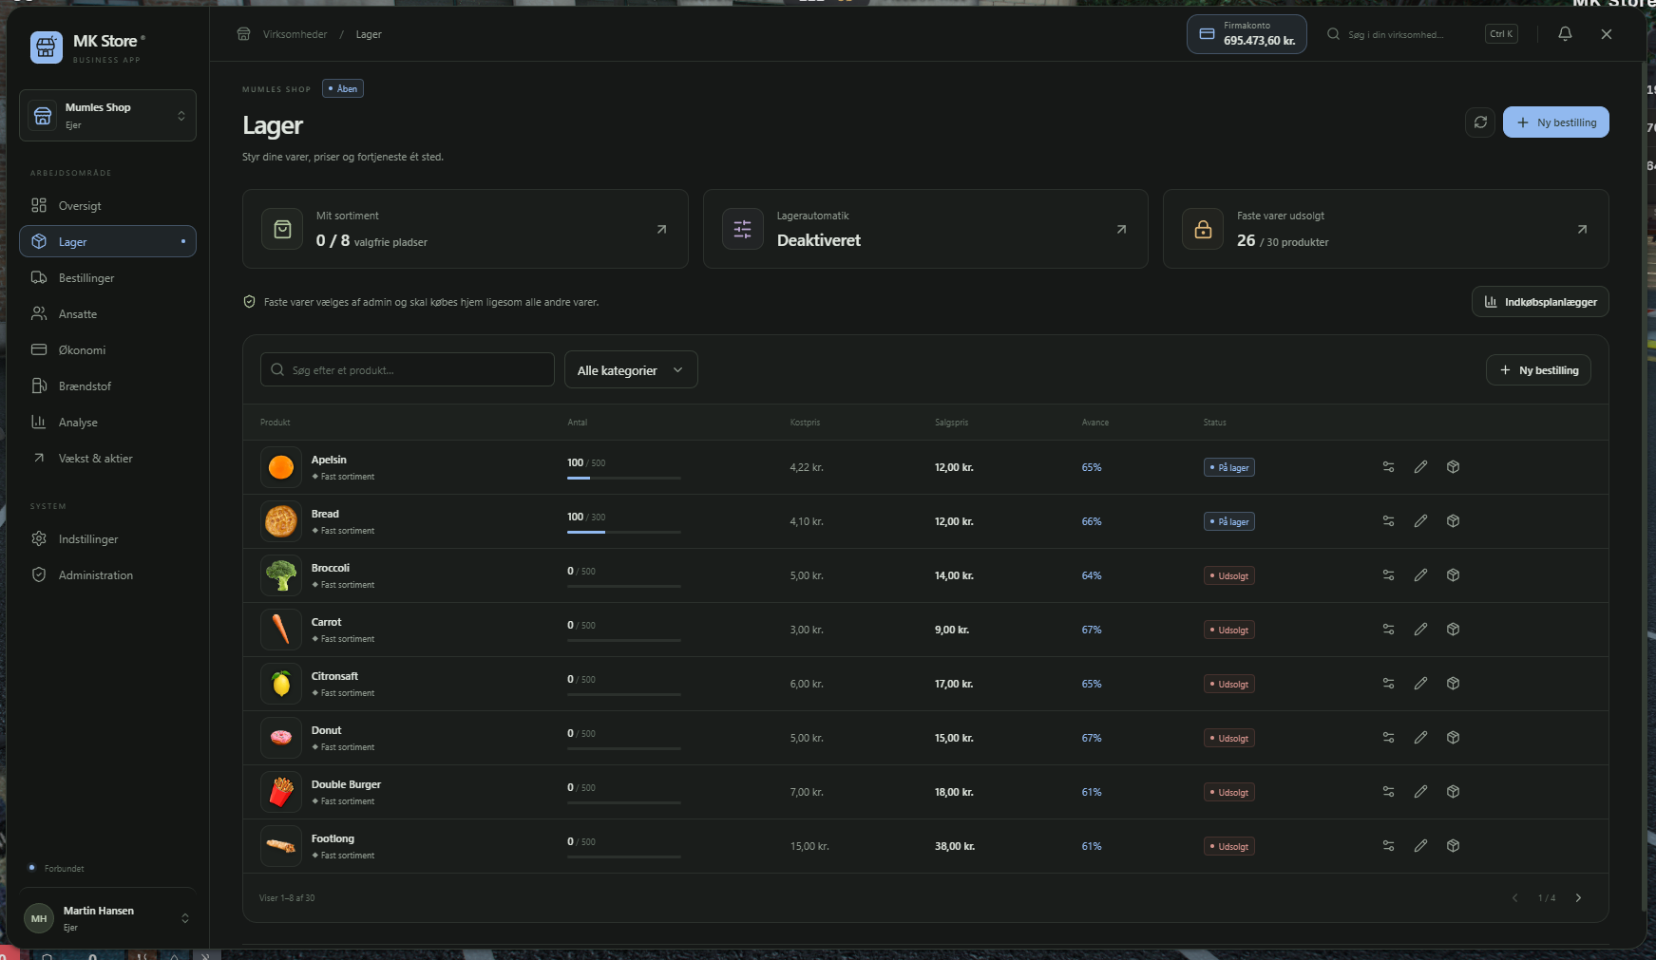Viewport: 1656px width, 960px height.
Task: Open the Mit sortiment card arrow
Action: tap(661, 229)
